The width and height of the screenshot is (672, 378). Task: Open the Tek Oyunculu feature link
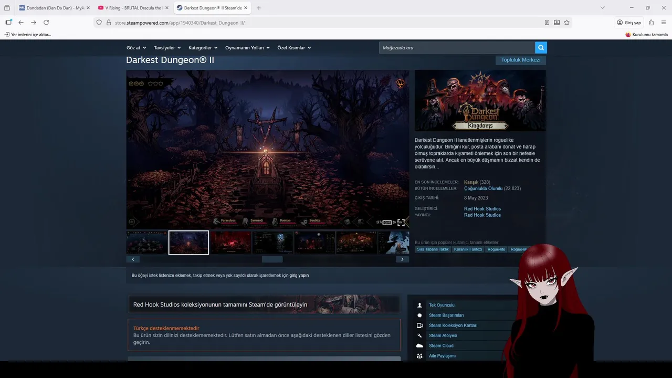click(442, 305)
